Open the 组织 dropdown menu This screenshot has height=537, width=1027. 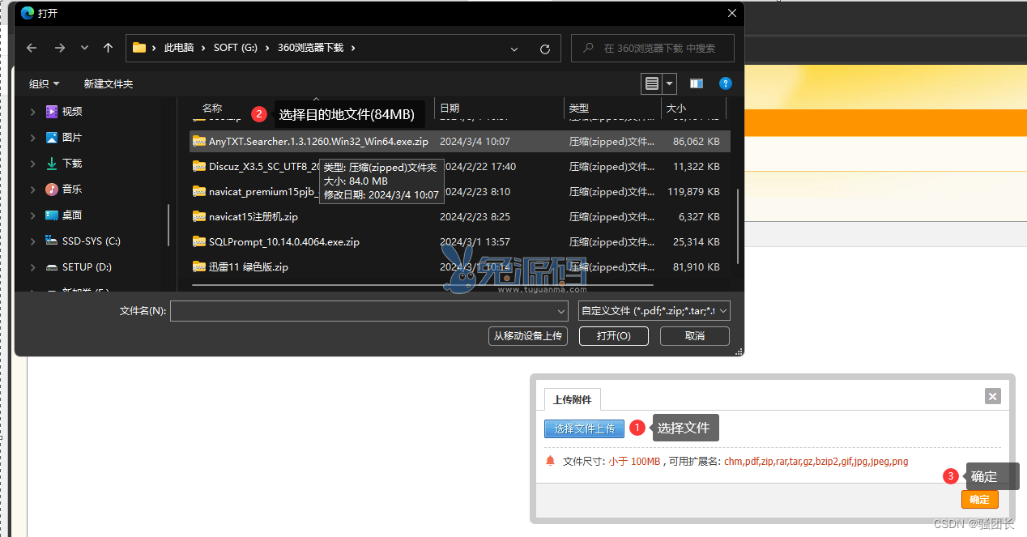pyautogui.click(x=45, y=83)
